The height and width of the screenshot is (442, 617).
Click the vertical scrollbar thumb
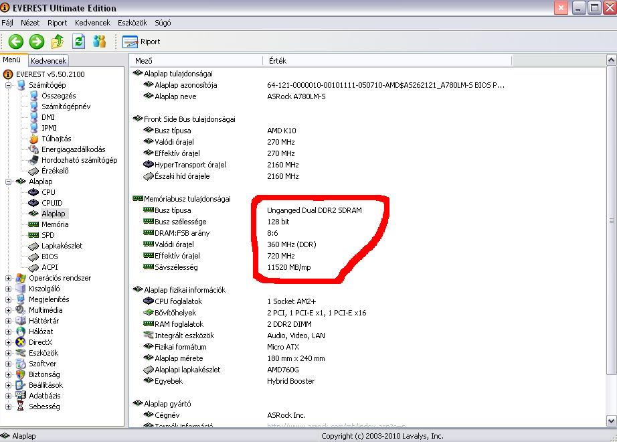(611, 220)
